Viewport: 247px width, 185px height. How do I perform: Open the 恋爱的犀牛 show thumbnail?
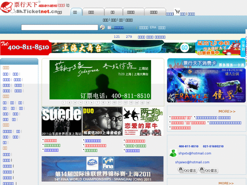click(143, 121)
